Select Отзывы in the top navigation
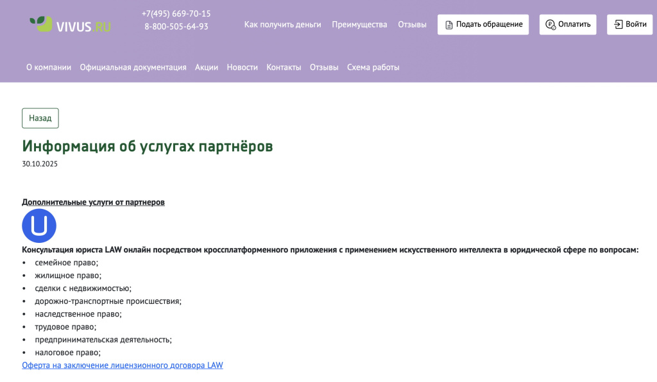The width and height of the screenshot is (657, 382). pos(411,24)
